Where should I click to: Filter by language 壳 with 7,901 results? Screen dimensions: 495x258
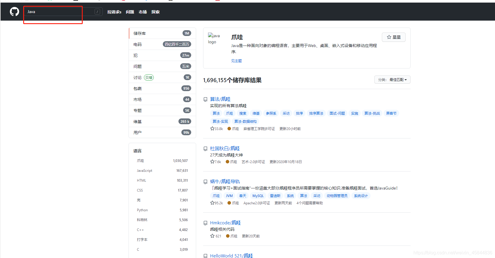[x=162, y=200]
